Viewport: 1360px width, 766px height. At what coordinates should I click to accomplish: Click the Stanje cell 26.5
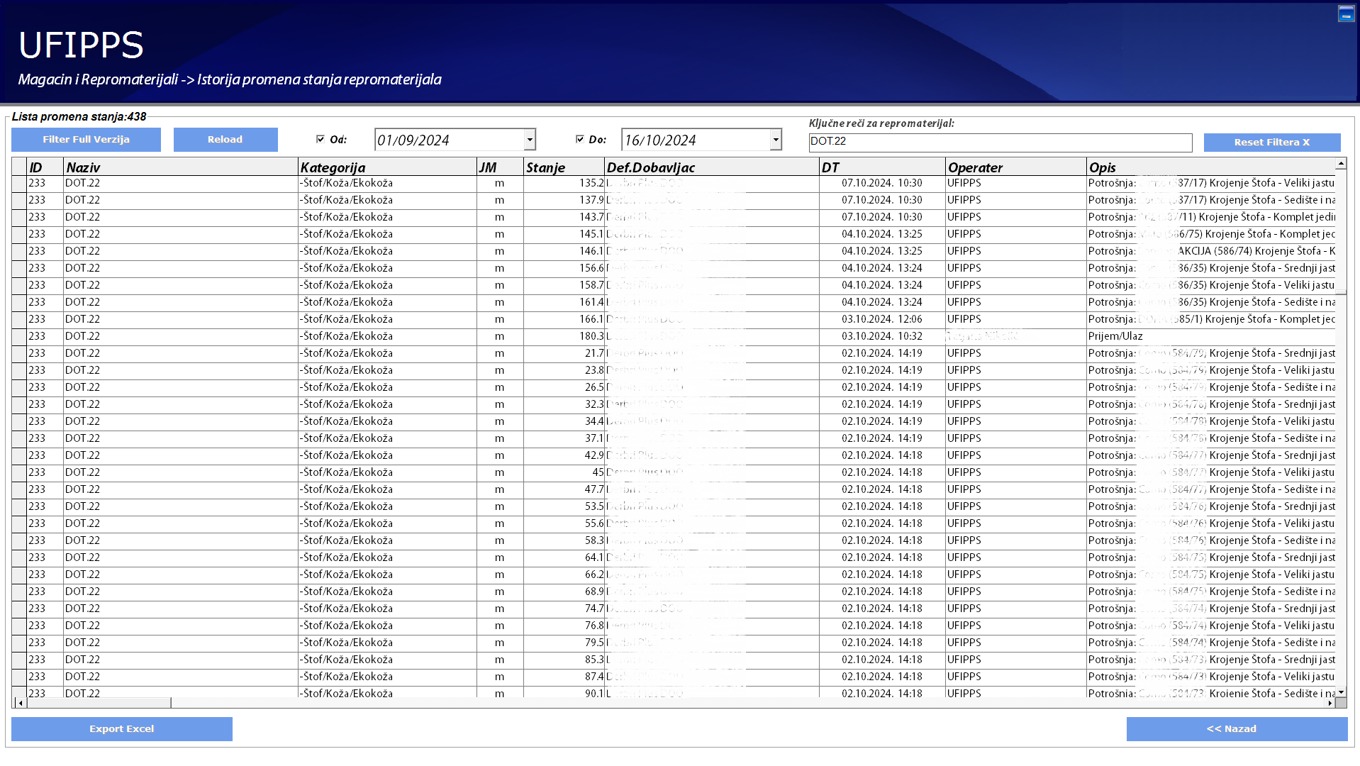pyautogui.click(x=564, y=387)
